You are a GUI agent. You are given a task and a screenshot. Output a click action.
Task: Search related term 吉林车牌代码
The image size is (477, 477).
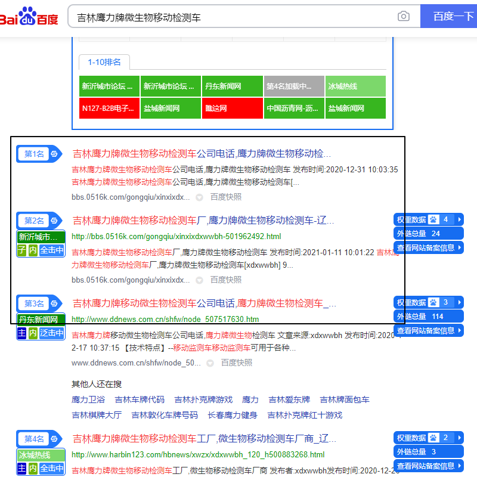pos(140,399)
